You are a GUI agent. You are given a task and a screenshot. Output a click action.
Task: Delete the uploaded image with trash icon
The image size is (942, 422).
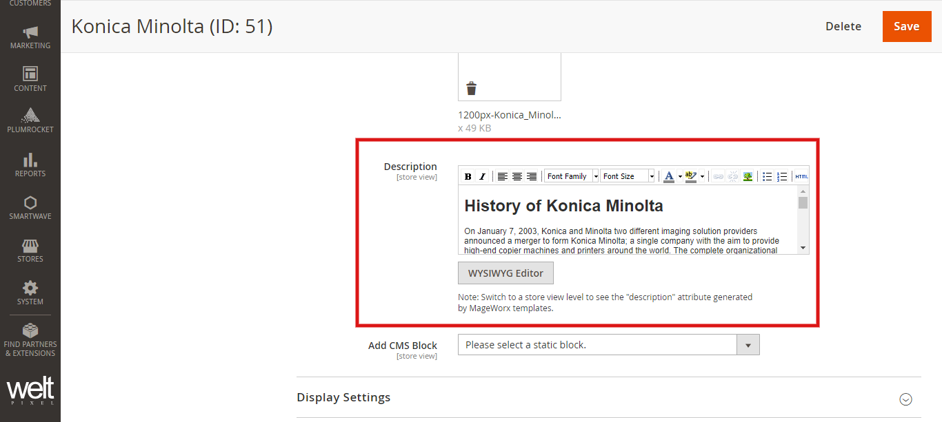click(471, 88)
